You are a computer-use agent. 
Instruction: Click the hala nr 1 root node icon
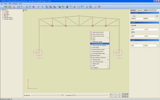tap(3, 10)
